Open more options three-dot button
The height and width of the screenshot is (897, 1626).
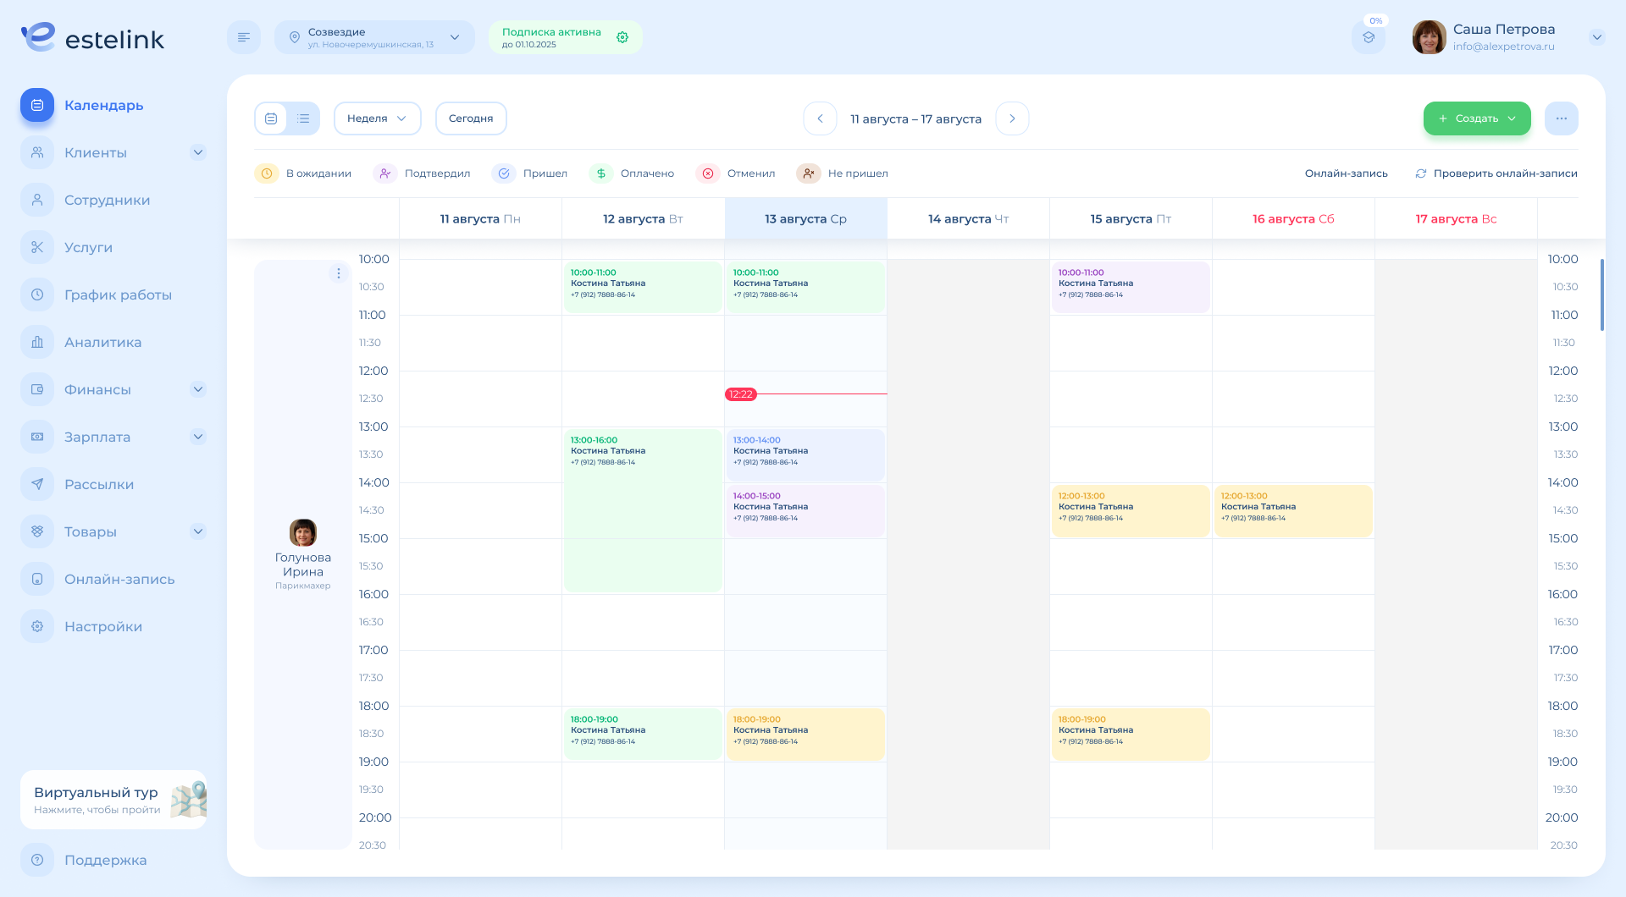(1561, 118)
